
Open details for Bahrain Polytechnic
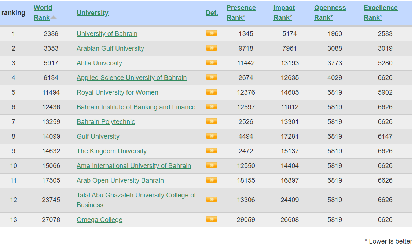tap(212, 121)
